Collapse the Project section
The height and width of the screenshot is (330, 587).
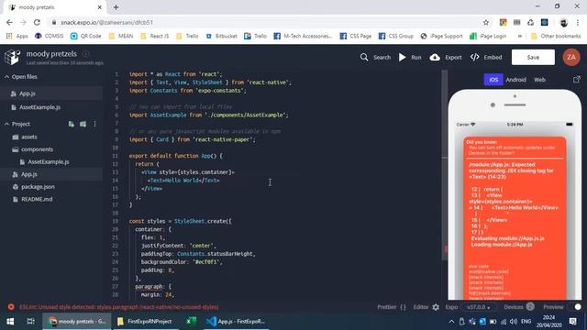17,124
